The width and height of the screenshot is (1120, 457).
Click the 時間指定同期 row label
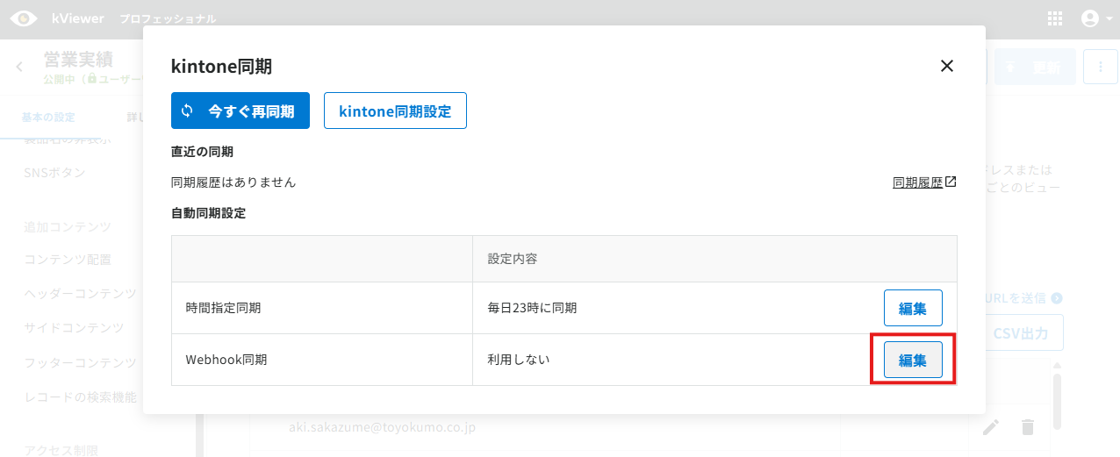click(x=223, y=308)
